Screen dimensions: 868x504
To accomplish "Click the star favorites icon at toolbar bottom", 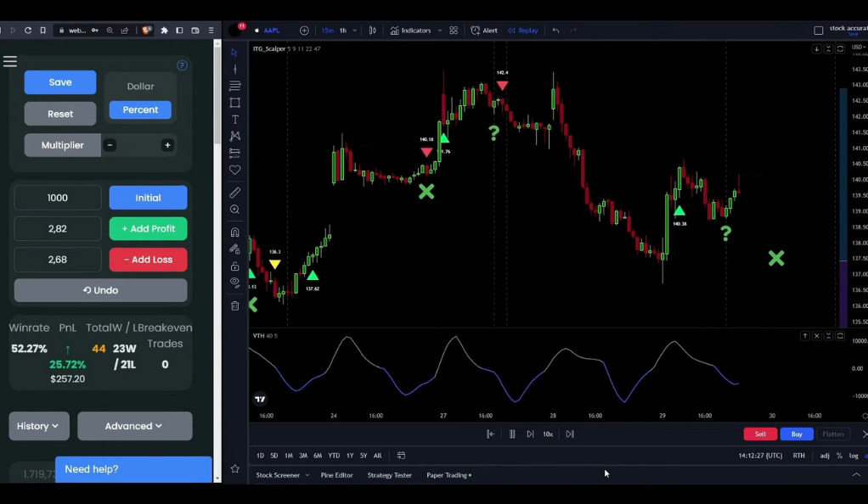I will tap(234, 468).
